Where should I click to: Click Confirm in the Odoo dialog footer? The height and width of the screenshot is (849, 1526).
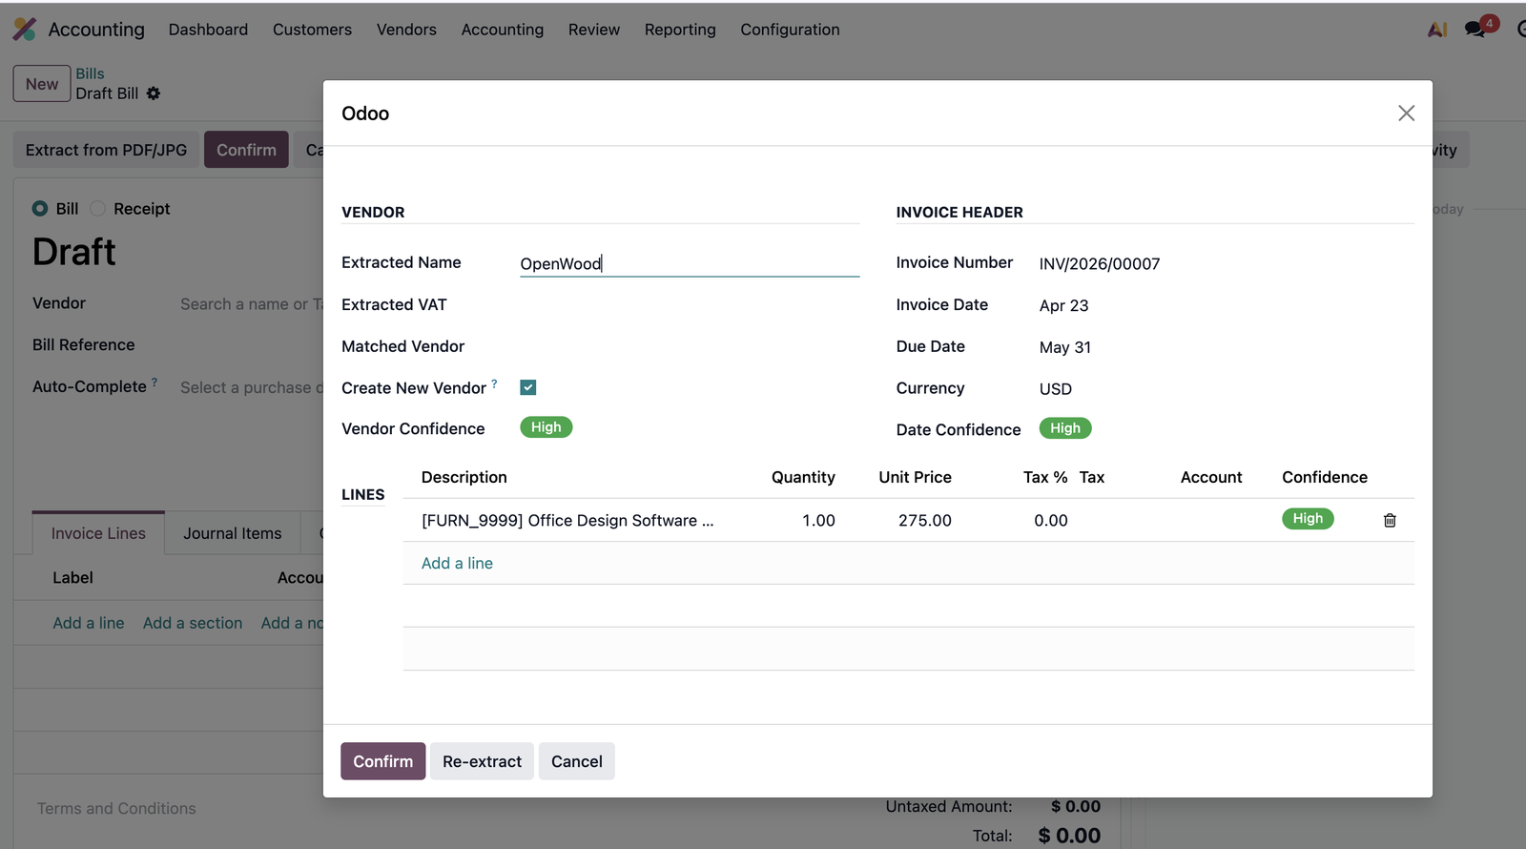(x=383, y=761)
